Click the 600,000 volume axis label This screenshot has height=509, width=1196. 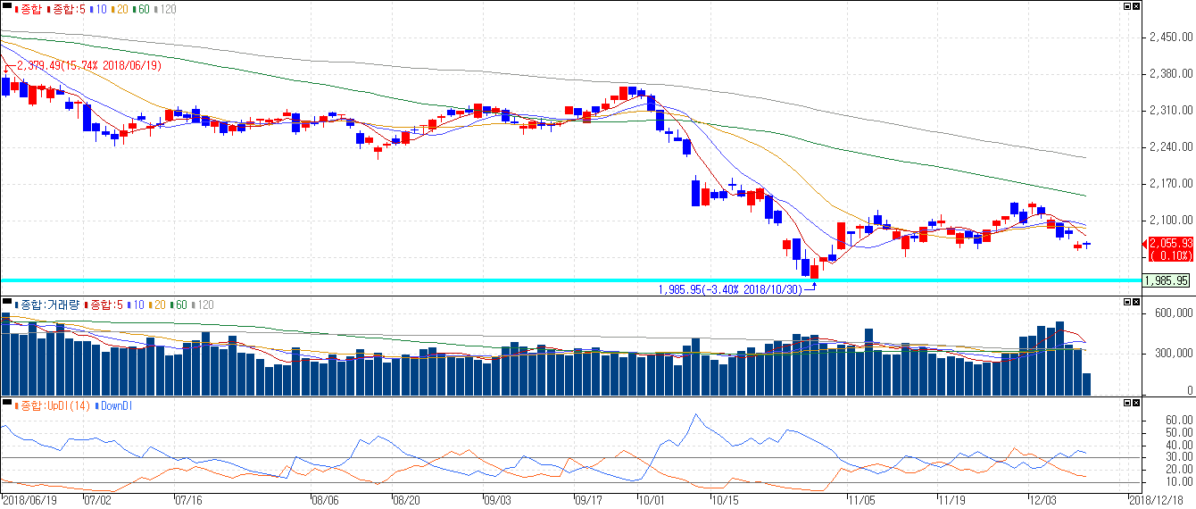(x=1175, y=313)
